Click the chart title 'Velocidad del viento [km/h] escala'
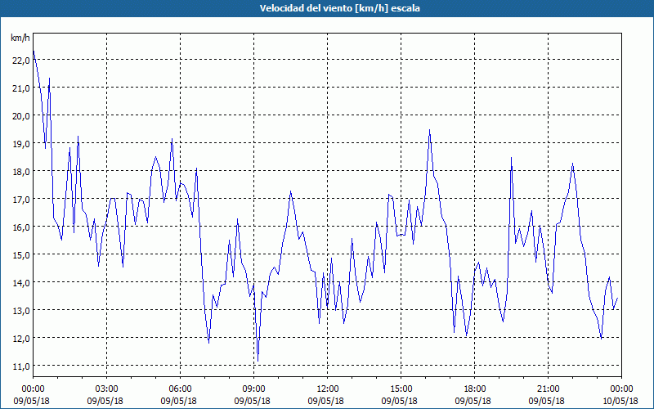Image resolution: width=654 pixels, height=409 pixels. point(339,8)
